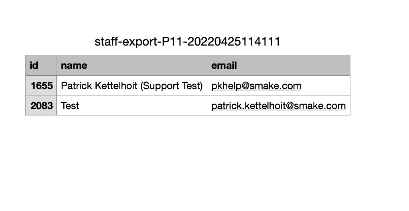The image size is (409, 211).
Task: Click the pkhelp username part of first email
Action: click(x=226, y=86)
